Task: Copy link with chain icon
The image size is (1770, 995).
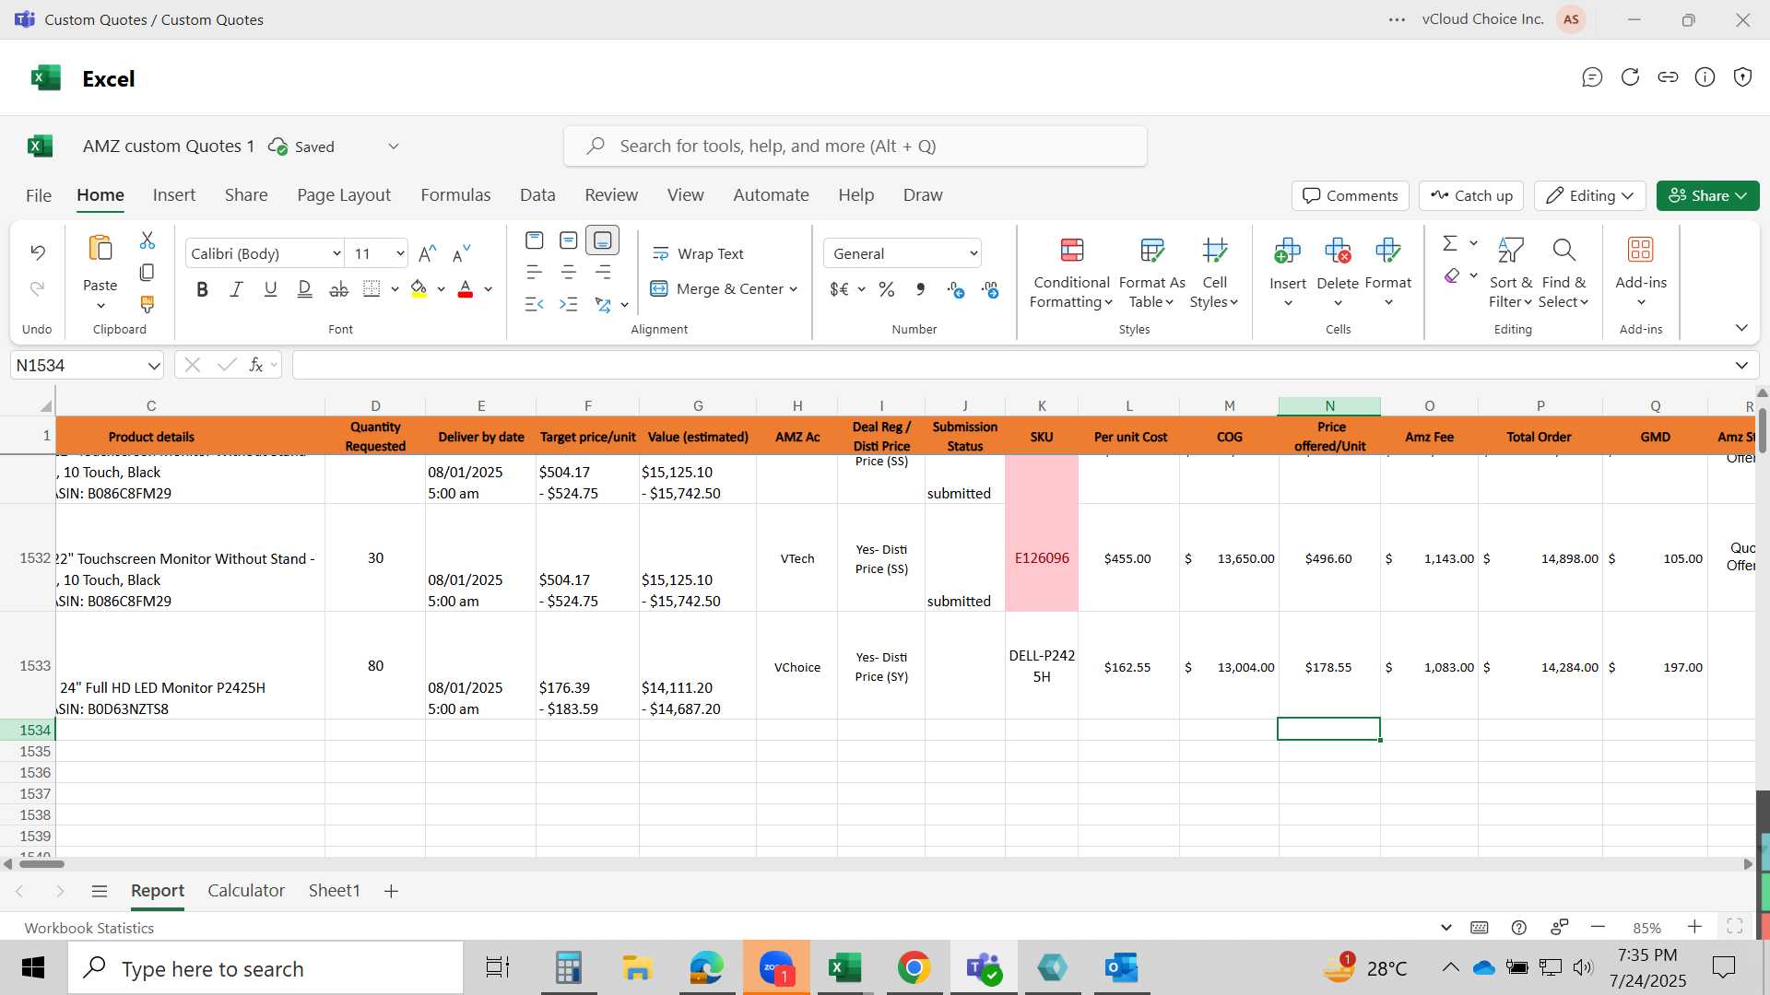Action: point(1668,77)
